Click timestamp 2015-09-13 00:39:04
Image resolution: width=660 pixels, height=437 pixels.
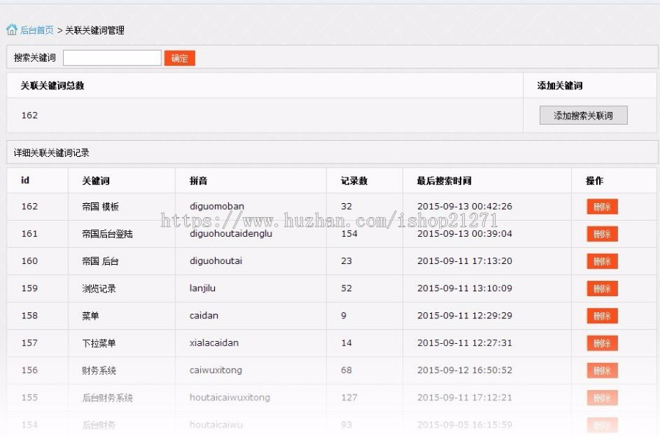(x=465, y=234)
